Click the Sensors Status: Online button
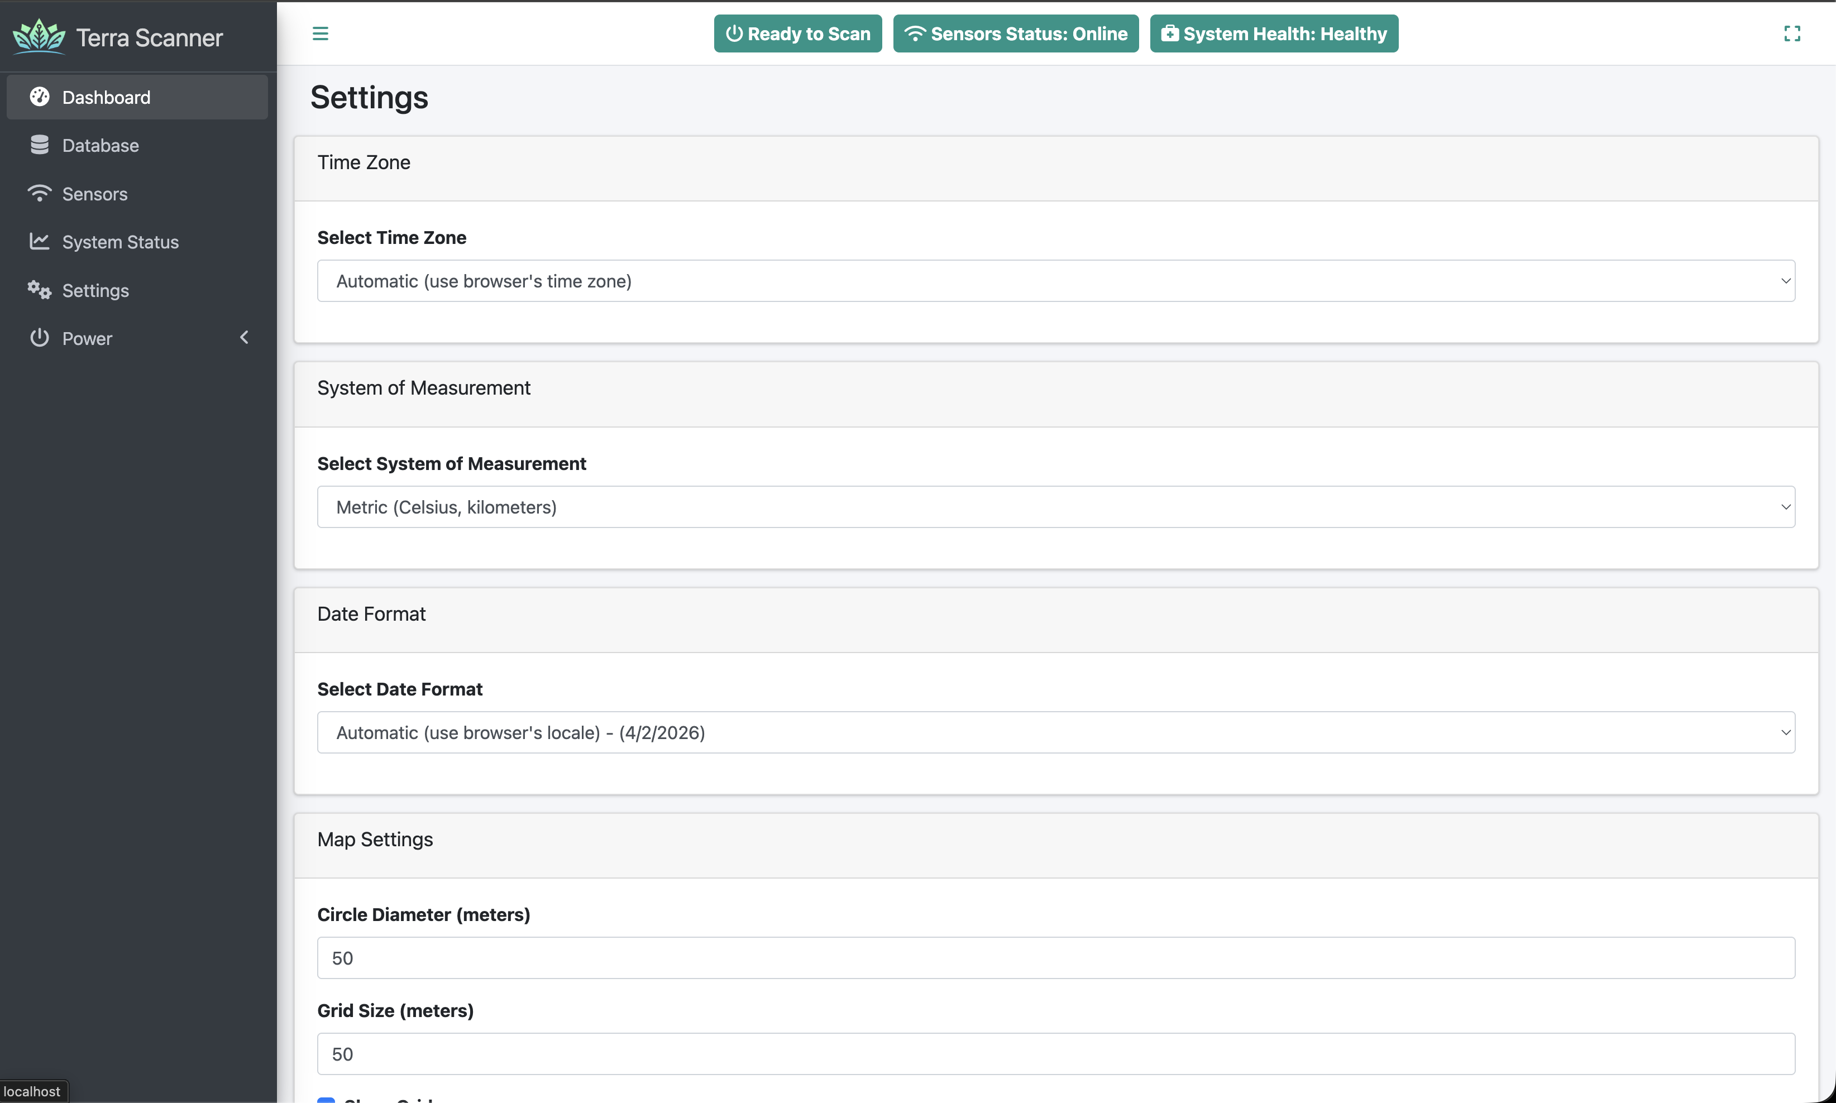1836x1103 pixels. (1015, 33)
